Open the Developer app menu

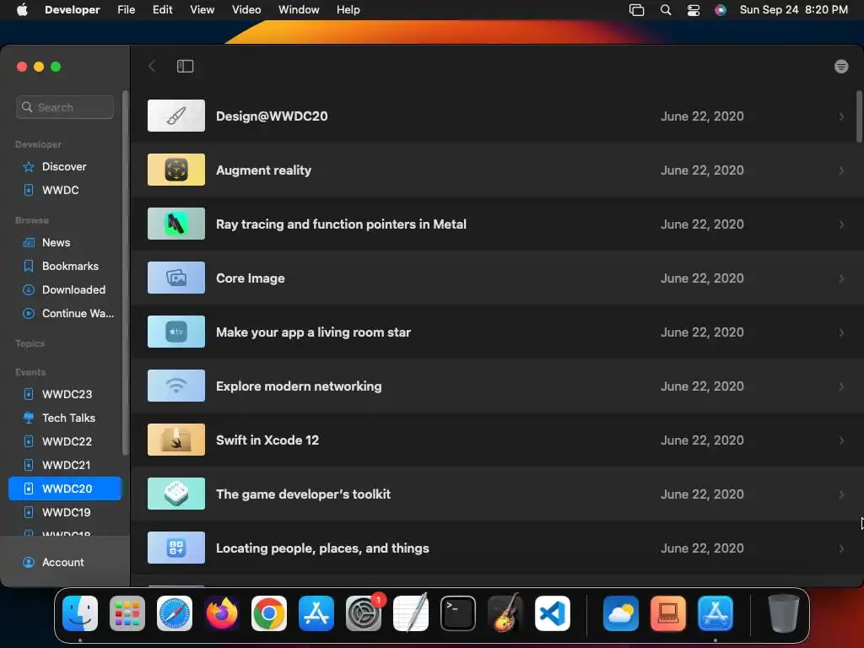coord(73,10)
